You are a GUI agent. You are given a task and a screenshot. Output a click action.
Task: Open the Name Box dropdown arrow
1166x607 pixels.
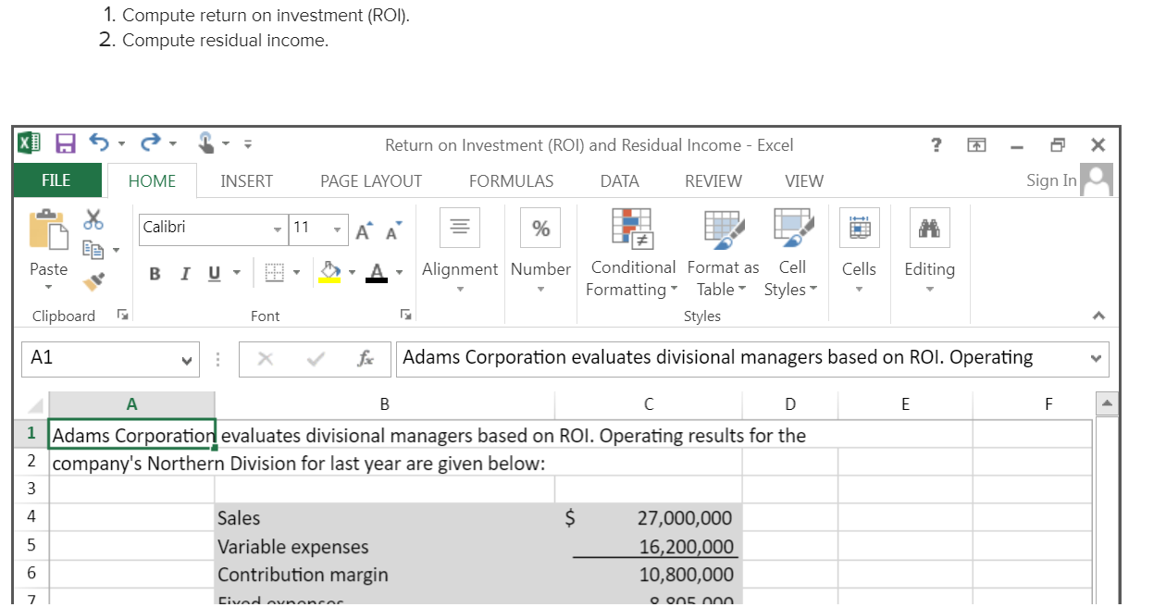[x=187, y=359]
